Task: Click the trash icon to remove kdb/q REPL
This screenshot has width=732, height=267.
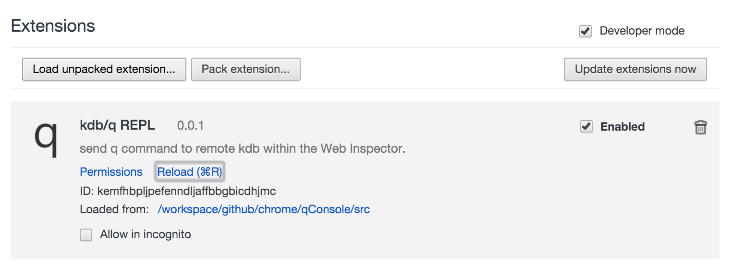Action: tap(700, 127)
